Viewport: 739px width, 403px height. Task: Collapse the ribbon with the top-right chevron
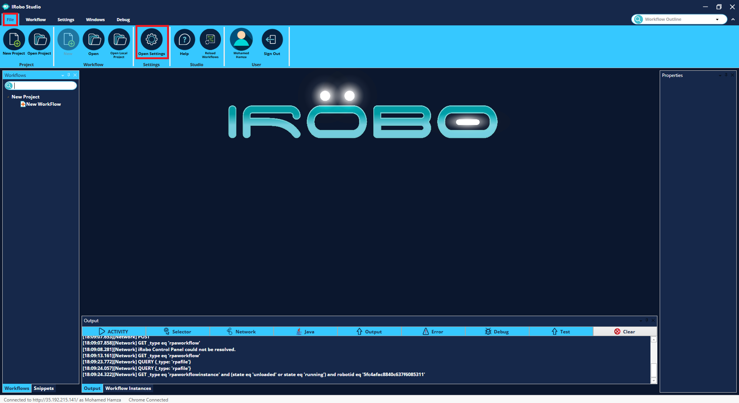pyautogui.click(x=733, y=19)
